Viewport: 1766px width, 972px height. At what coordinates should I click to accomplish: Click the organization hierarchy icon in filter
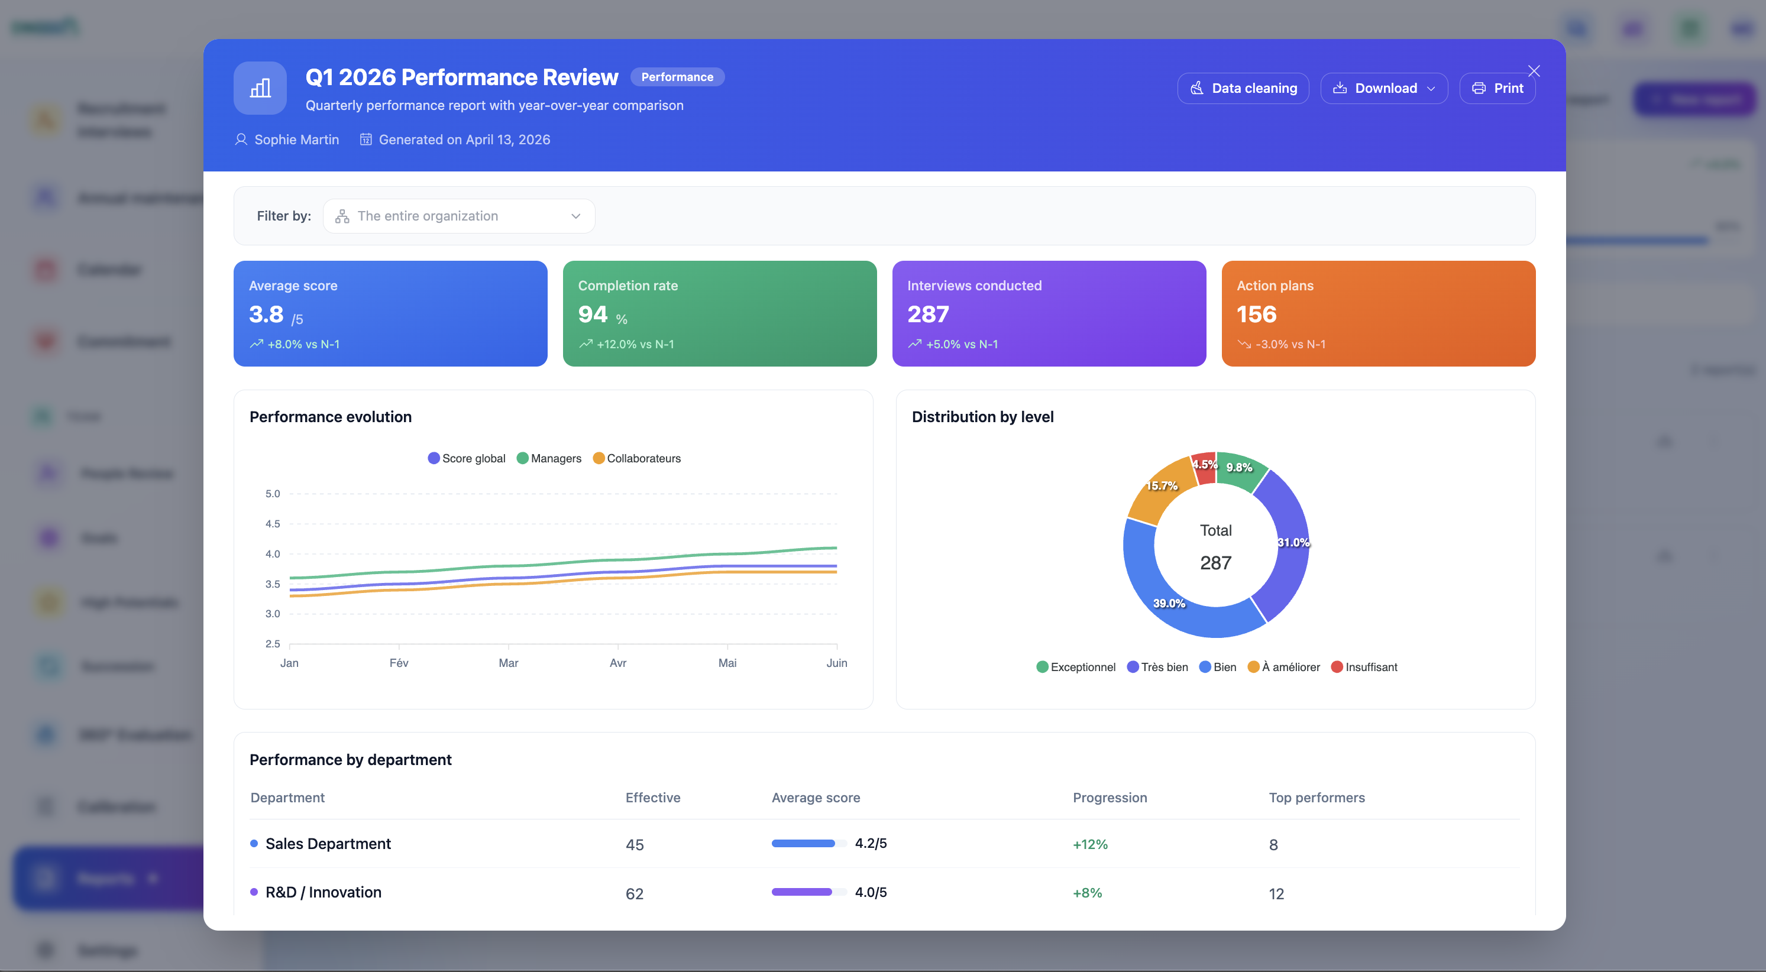(x=342, y=216)
